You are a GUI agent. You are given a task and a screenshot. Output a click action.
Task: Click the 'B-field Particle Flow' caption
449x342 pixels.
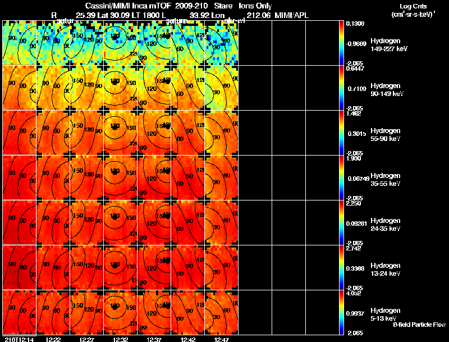tap(419, 325)
